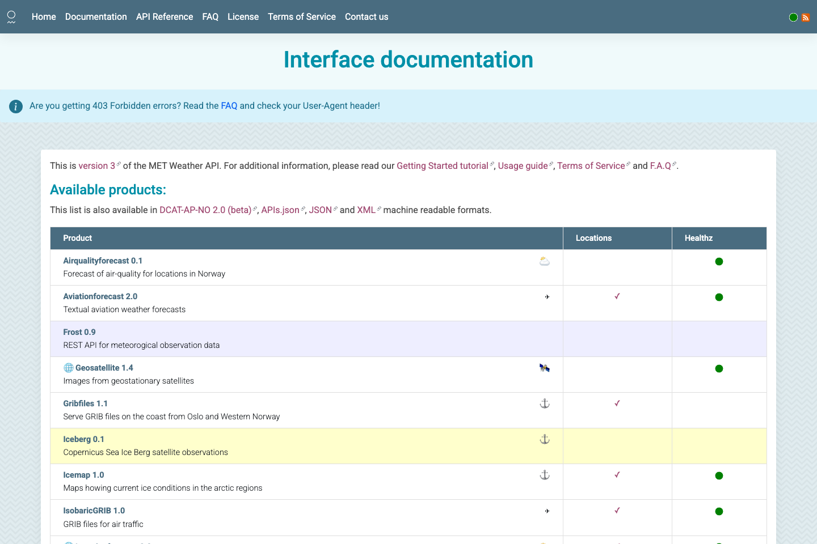
Task: Open the XML machine readable format
Action: pos(366,210)
